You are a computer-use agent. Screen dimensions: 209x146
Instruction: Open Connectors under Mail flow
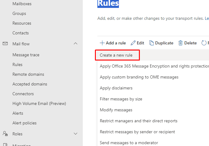23,94
